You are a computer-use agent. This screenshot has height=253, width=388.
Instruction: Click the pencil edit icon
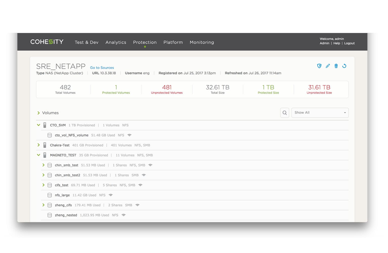click(x=328, y=66)
